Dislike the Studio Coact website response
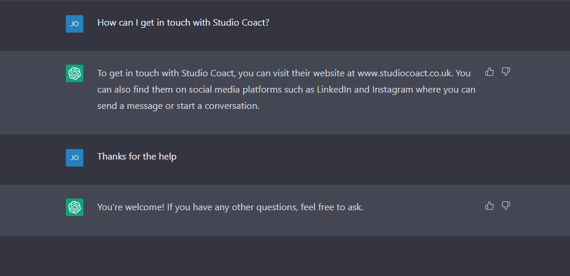Image resolution: width=570 pixels, height=276 pixels. (506, 72)
